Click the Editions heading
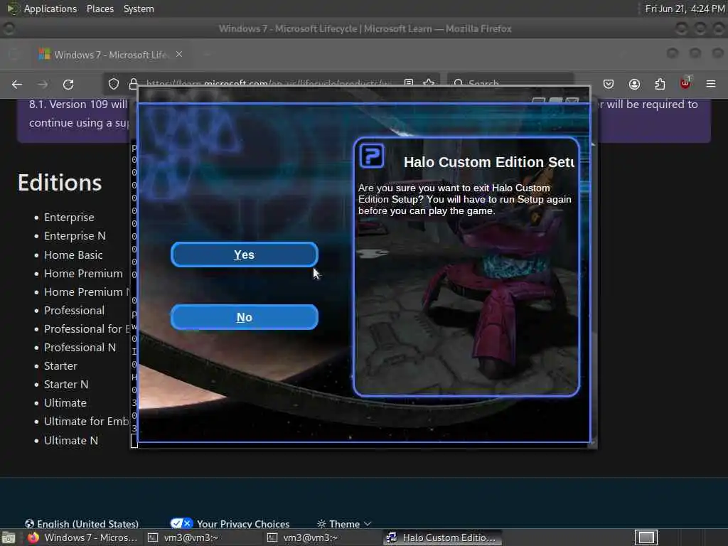Image resolution: width=728 pixels, height=546 pixels. 60,183
